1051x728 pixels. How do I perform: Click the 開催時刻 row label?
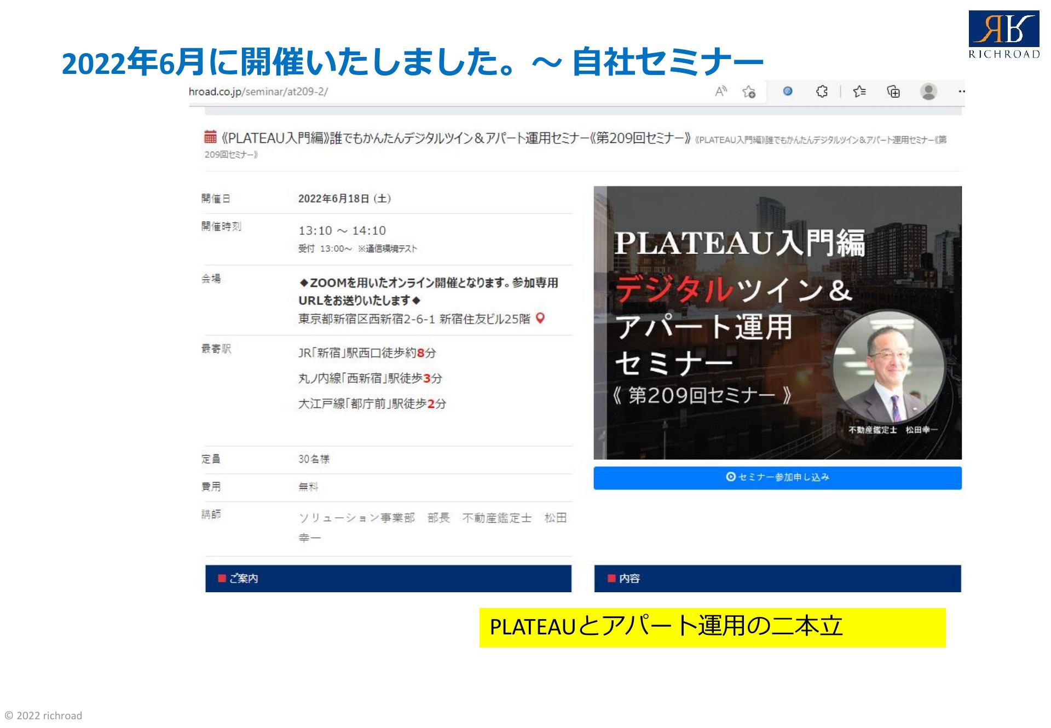click(221, 226)
